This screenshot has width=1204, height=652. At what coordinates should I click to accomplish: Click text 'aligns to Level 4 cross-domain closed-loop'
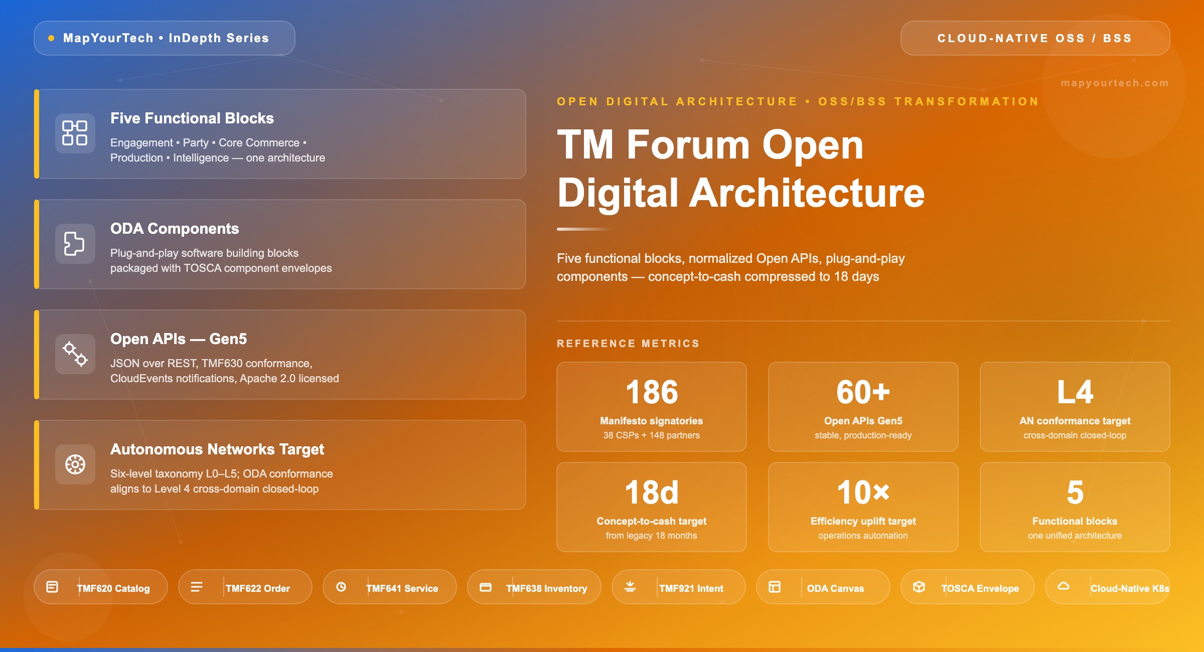(215, 489)
